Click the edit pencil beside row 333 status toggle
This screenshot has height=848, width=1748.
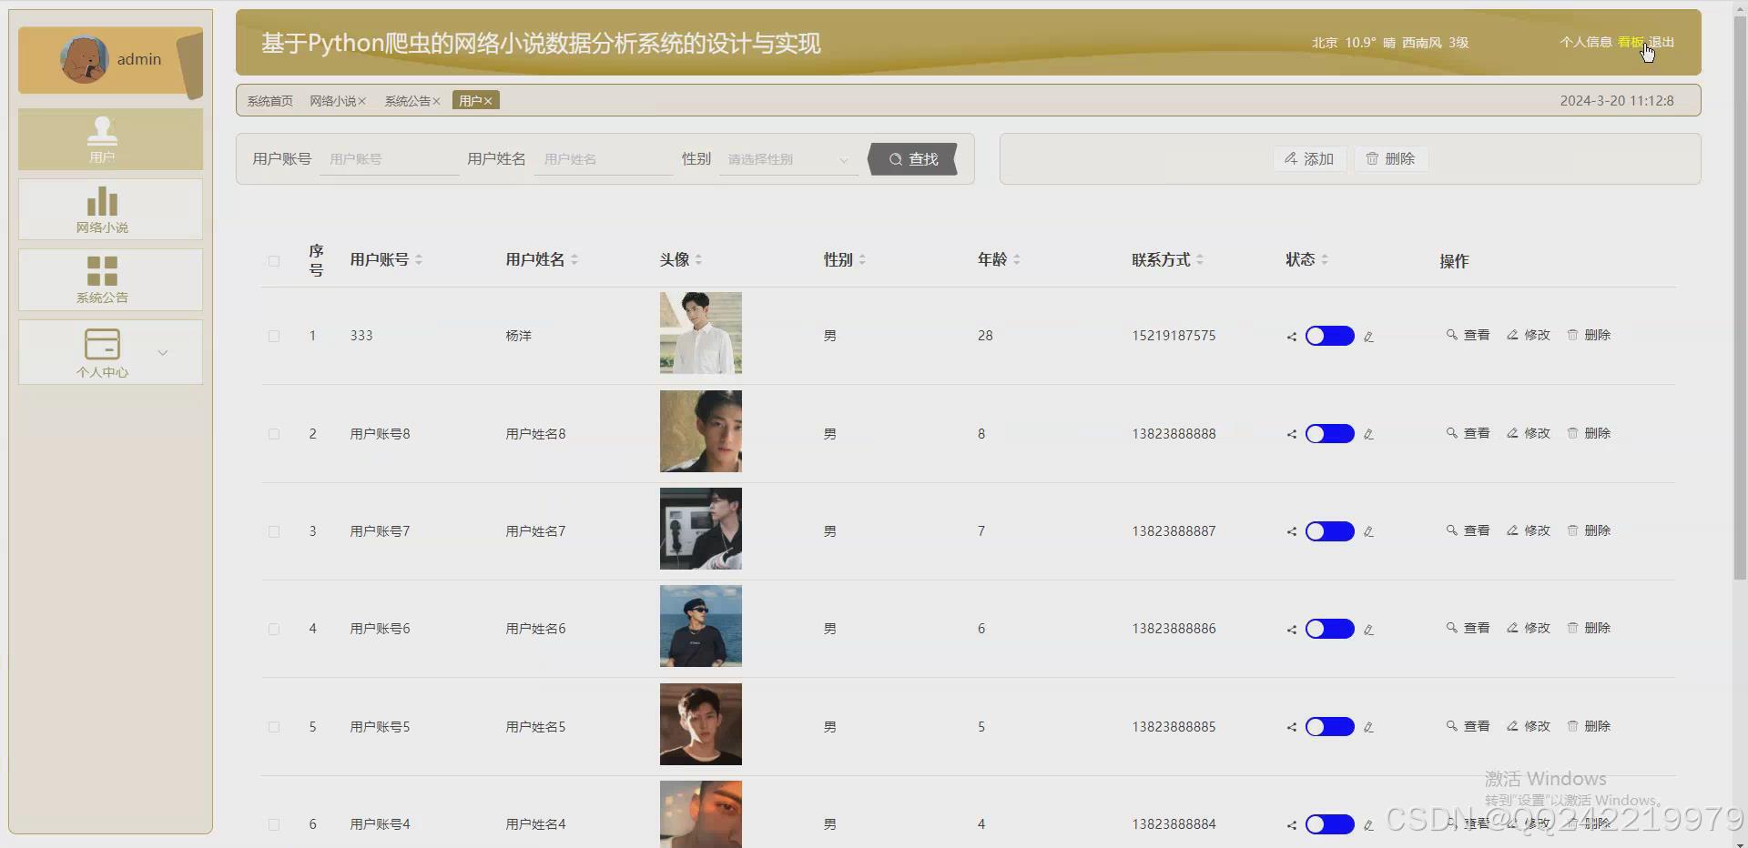tap(1368, 337)
